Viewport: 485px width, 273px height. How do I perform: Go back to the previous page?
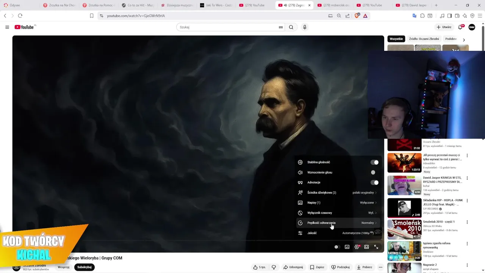5,16
